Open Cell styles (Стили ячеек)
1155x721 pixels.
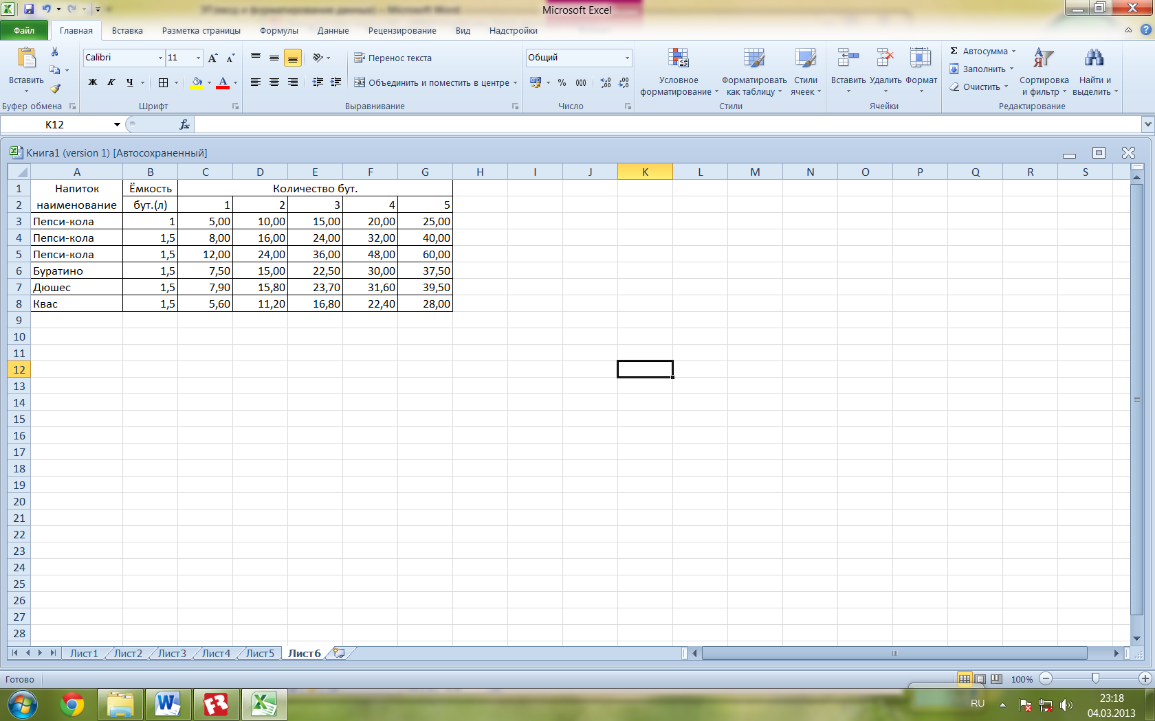[806, 72]
